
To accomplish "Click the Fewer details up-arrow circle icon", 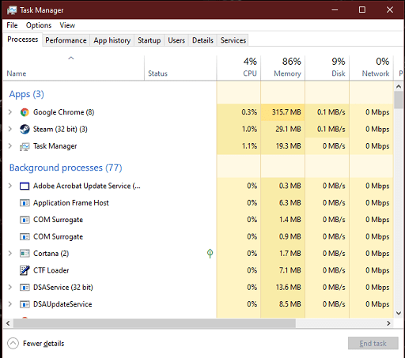I will 13,343.
